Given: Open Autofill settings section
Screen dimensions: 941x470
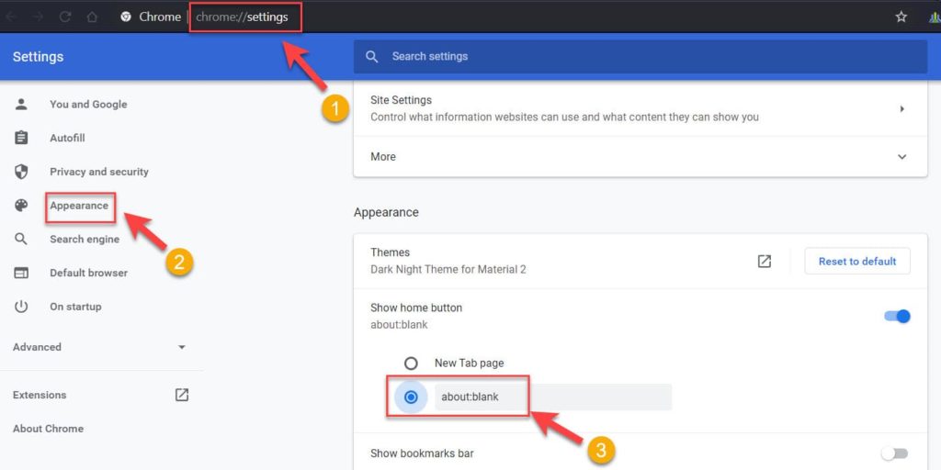Looking at the screenshot, I should 67,138.
